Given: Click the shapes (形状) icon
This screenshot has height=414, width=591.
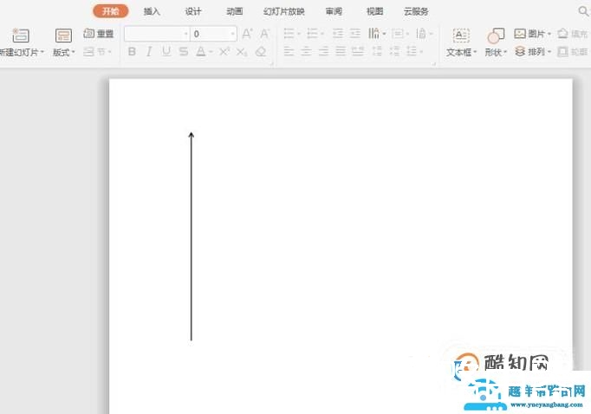Looking at the screenshot, I should click(x=496, y=36).
